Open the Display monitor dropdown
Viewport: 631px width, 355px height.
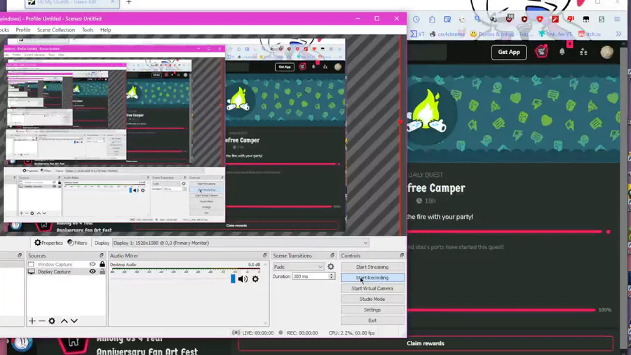(x=240, y=243)
